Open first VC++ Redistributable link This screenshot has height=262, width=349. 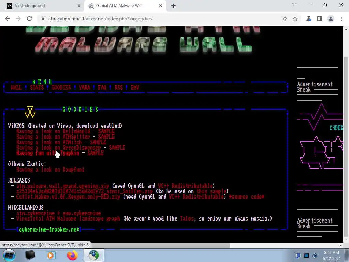coord(185,186)
